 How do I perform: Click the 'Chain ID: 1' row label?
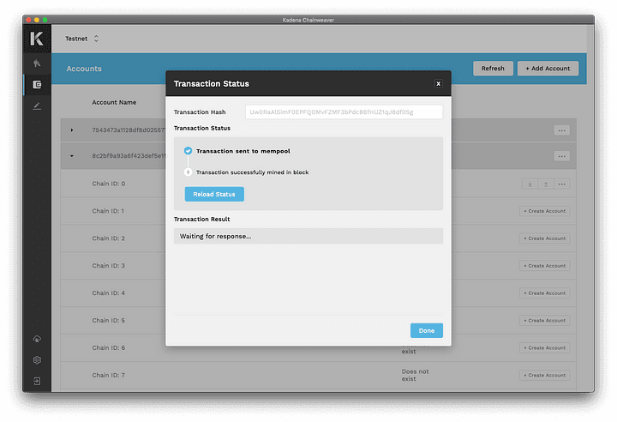[x=108, y=211]
